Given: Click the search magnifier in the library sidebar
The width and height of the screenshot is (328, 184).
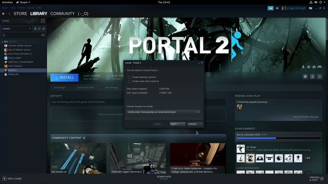Looking at the screenshot, I should (x=4, y=35).
